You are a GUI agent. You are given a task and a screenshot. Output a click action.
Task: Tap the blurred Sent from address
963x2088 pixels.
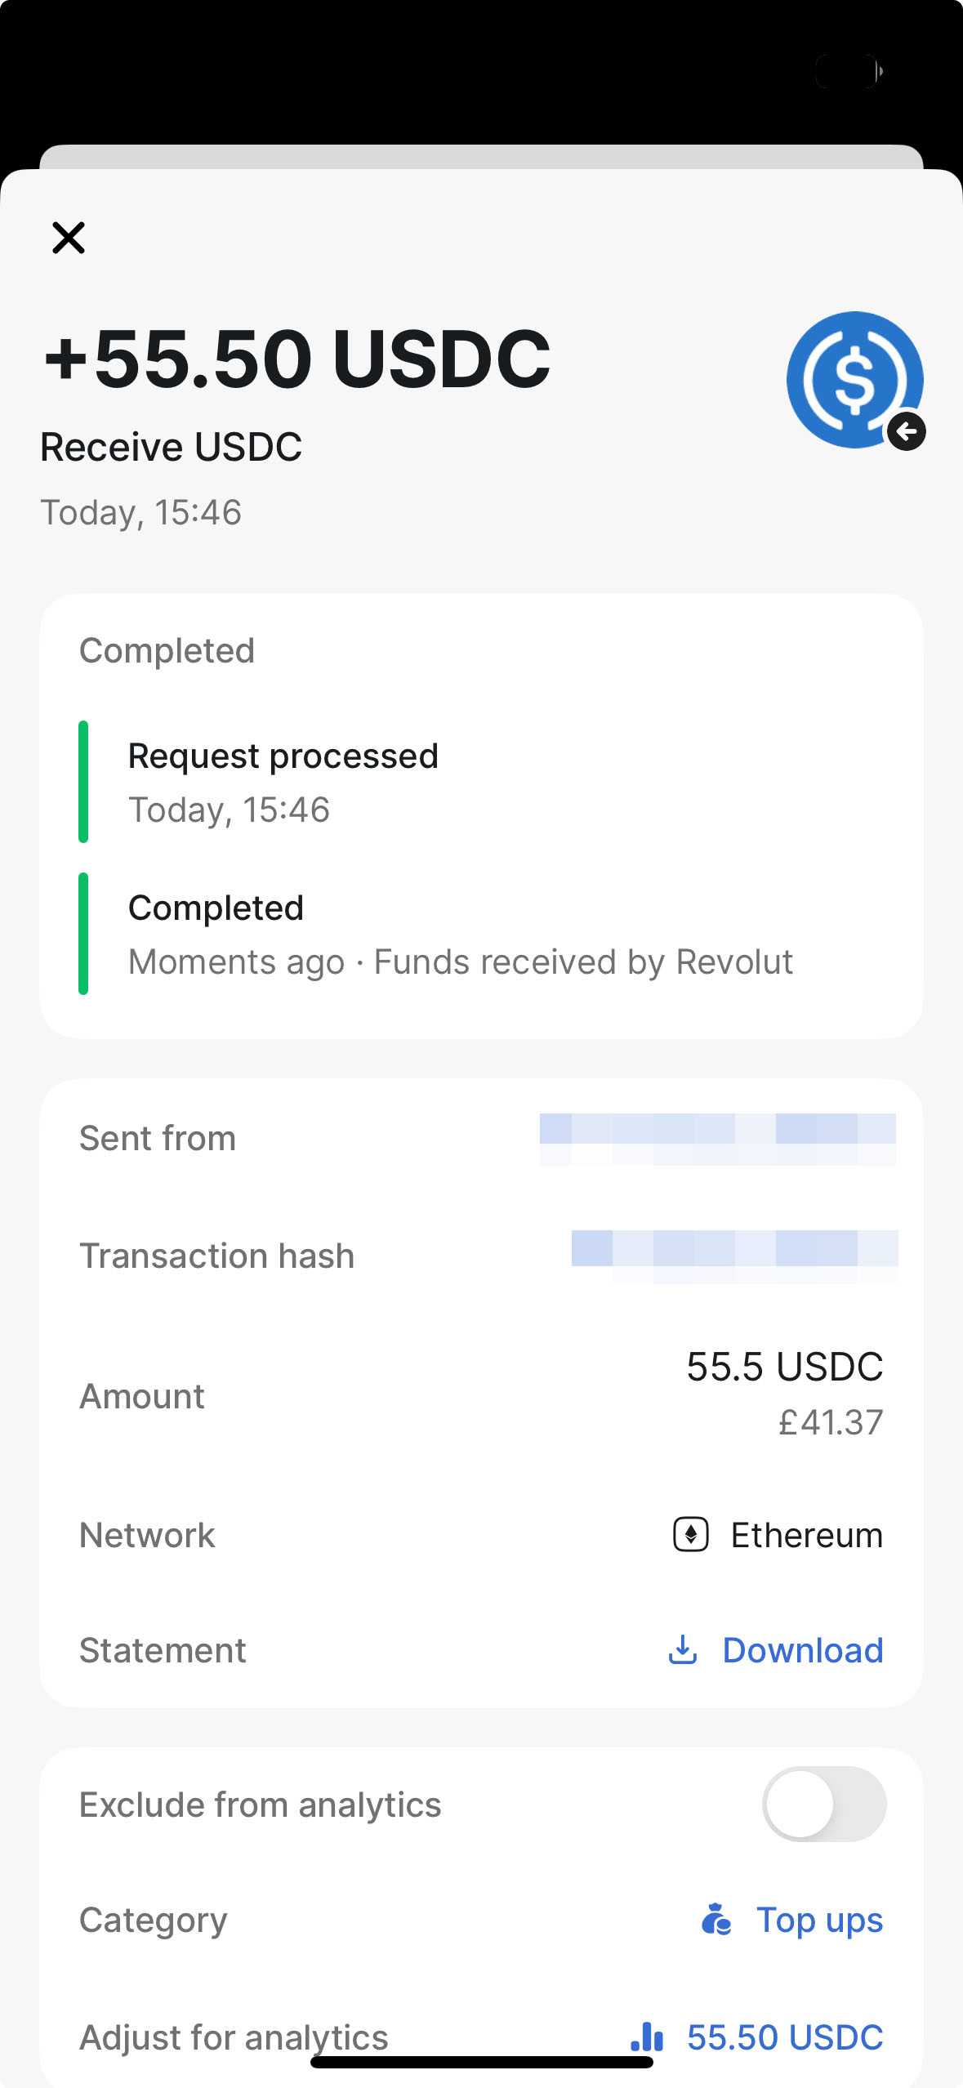(x=717, y=1139)
